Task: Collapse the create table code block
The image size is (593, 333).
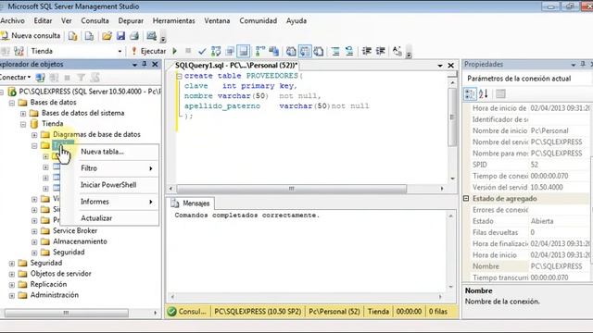Action: (x=179, y=76)
